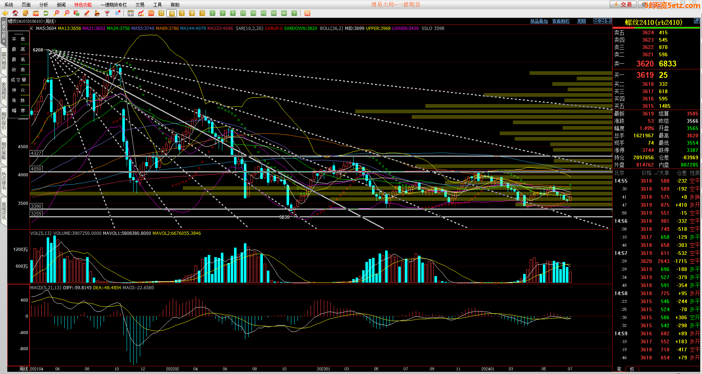This screenshot has width=702, height=374.
Task: Open the news '新' icon
Action: 118,13
